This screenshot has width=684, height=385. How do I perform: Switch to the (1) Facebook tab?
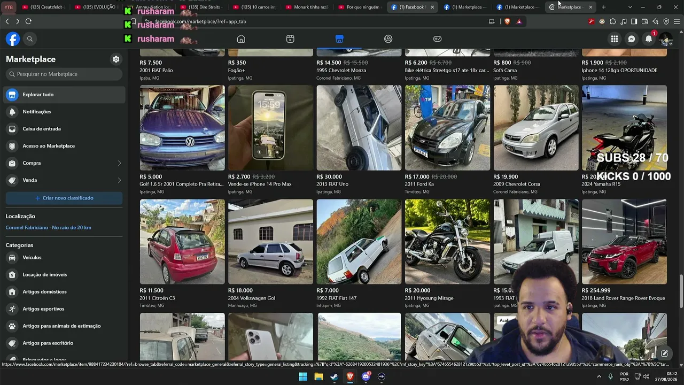[x=413, y=7]
